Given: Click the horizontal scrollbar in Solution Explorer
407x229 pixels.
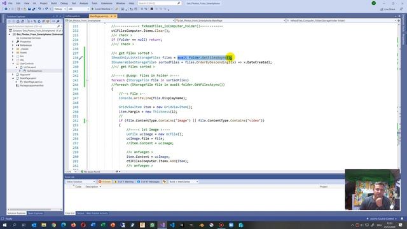Looking at the screenshot, I should point(30,209).
